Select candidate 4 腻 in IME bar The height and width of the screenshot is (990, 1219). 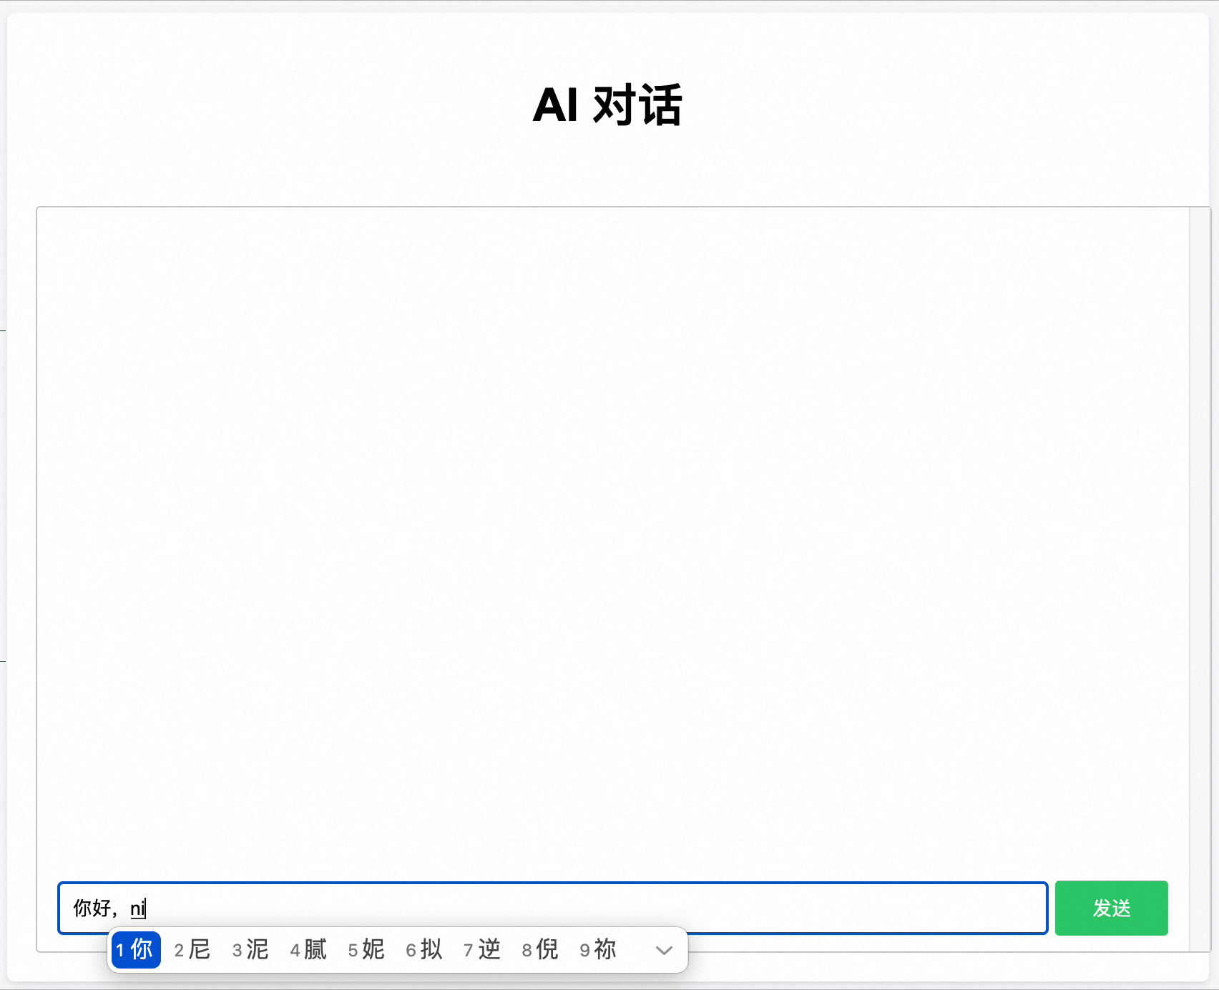309,951
